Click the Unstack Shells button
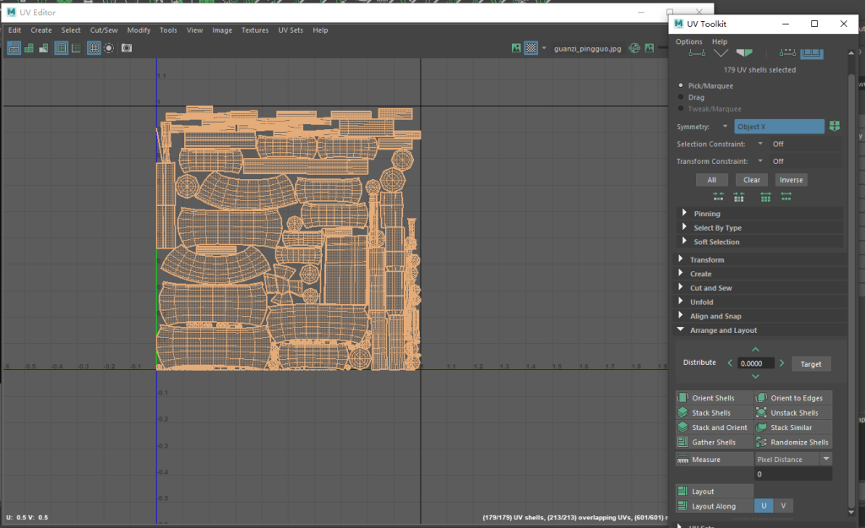865x528 pixels. coord(793,413)
